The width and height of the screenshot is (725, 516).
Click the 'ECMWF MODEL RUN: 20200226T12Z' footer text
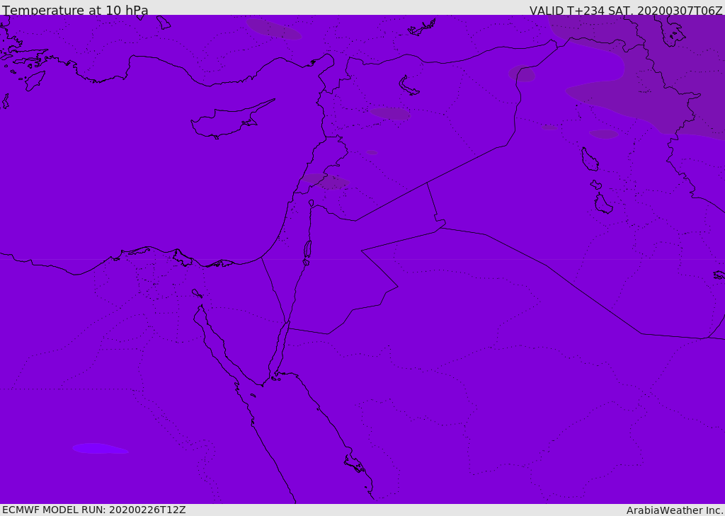point(94,510)
